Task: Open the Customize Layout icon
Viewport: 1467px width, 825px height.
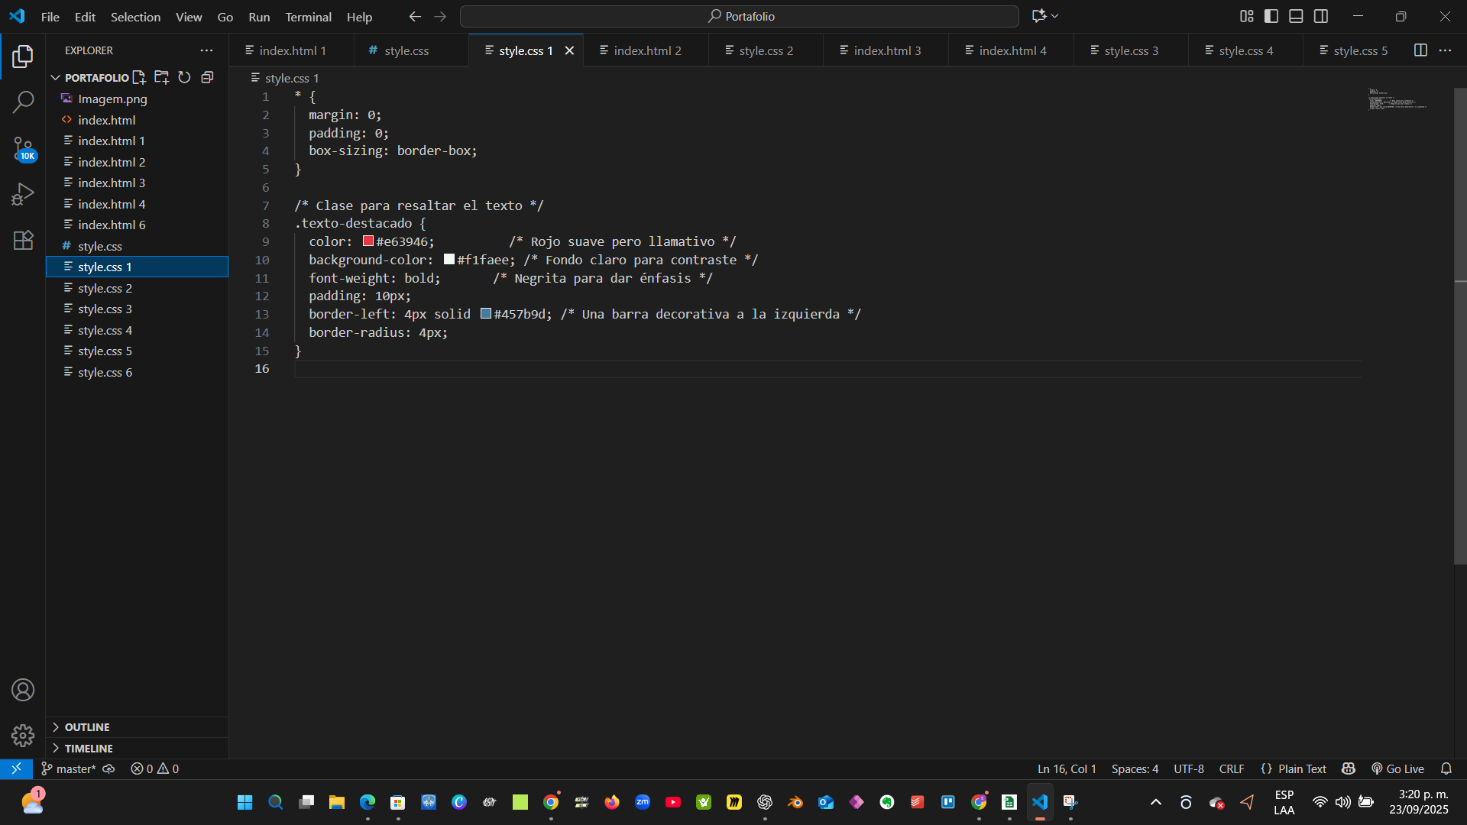Action: point(1247,16)
